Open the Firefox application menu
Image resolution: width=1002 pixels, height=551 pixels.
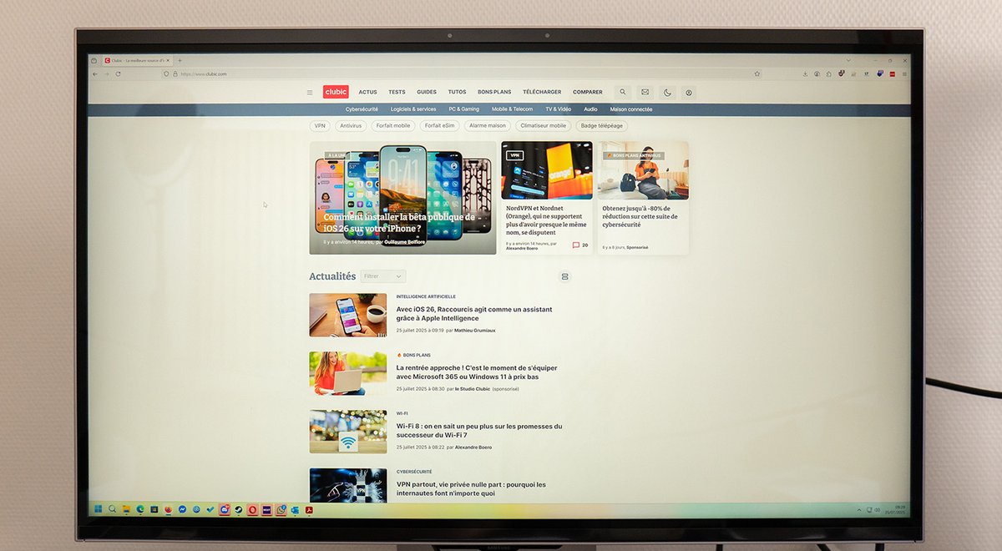pyautogui.click(x=904, y=73)
